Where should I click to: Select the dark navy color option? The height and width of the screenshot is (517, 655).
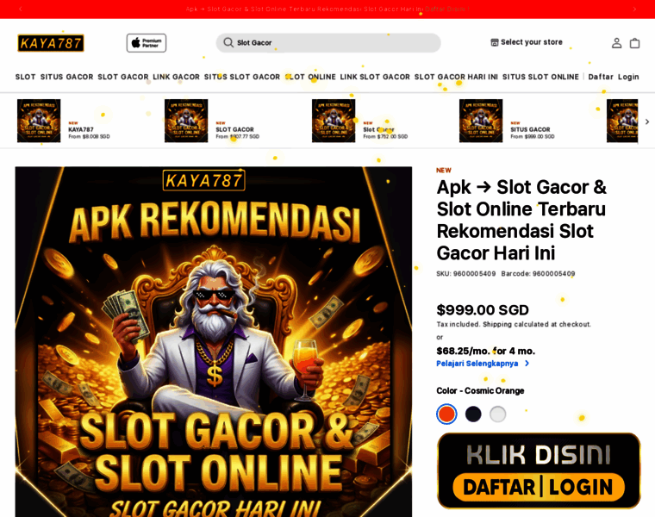coord(473,414)
